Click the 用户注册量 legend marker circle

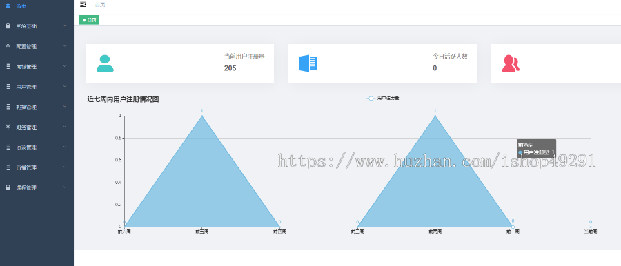(371, 98)
